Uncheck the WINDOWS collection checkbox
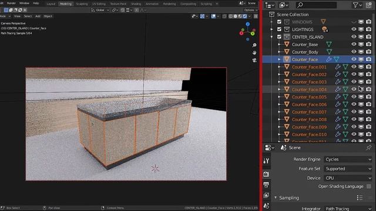 coord(279,22)
